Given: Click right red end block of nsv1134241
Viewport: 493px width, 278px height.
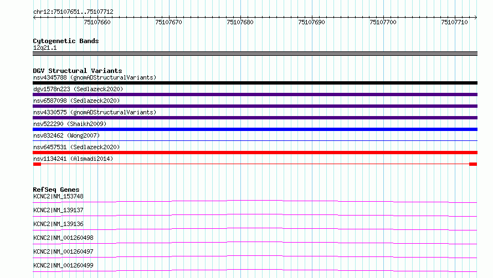Looking at the screenshot, I should point(473,164).
